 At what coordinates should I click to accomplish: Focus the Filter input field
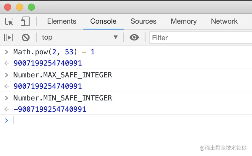click(x=201, y=38)
